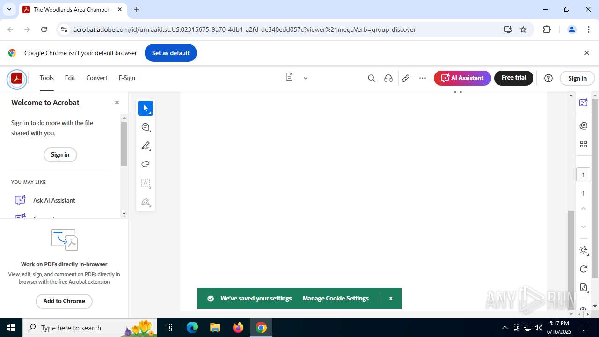The width and height of the screenshot is (599, 337).
Task: Launch Microsoft Edge from taskbar
Action: tap(192, 328)
